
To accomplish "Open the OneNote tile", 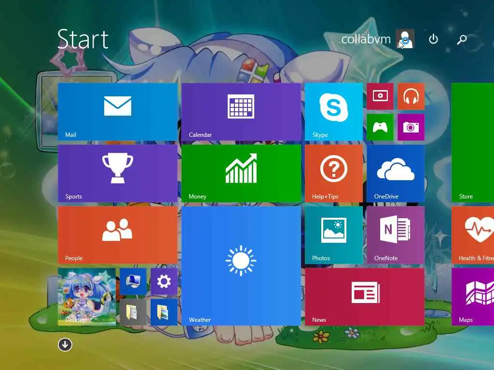I will point(396,235).
